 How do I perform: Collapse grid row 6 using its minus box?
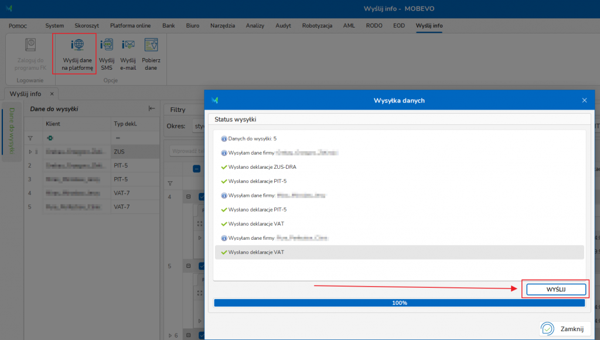click(188, 335)
